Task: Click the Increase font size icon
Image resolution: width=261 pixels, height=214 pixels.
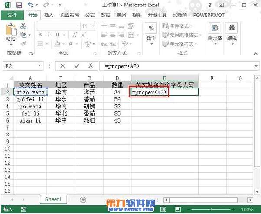Action: click(x=75, y=35)
